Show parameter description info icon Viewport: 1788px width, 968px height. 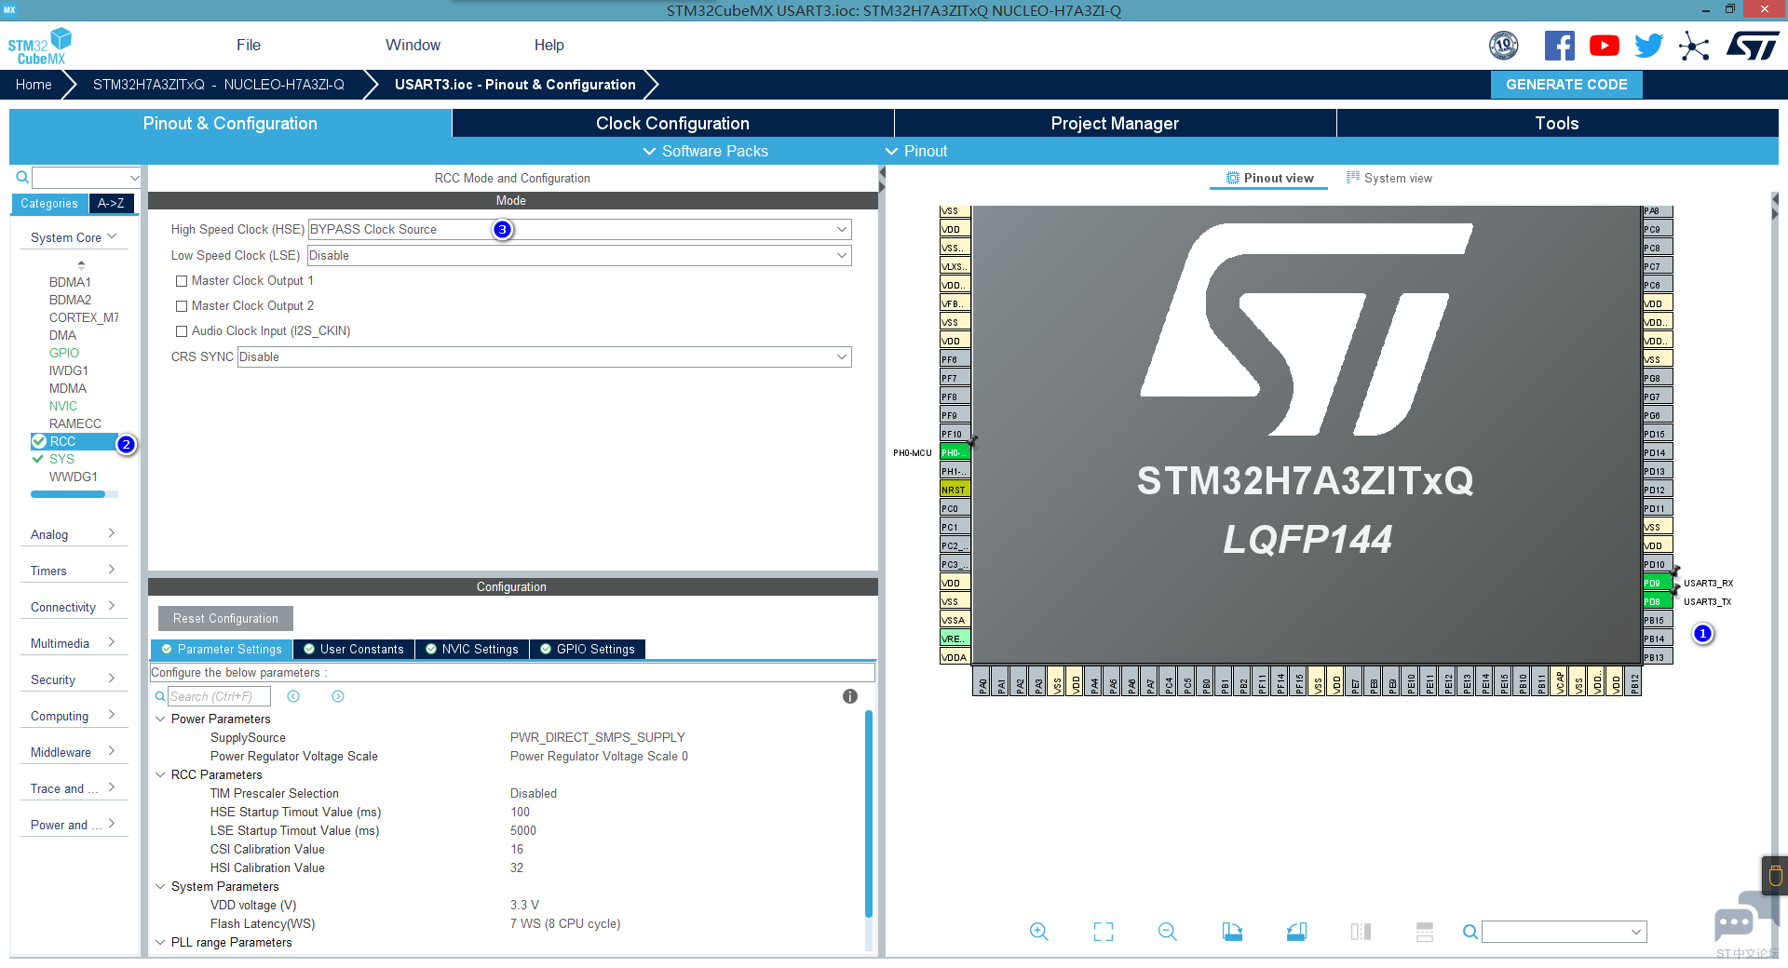coord(850,696)
